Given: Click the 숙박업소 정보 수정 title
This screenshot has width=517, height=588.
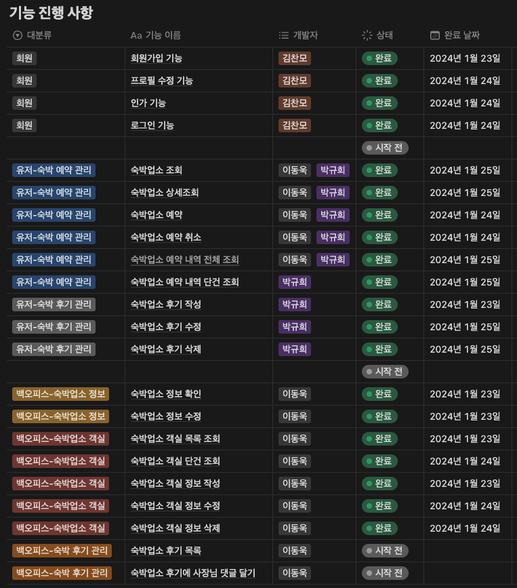Looking at the screenshot, I should coord(165,416).
